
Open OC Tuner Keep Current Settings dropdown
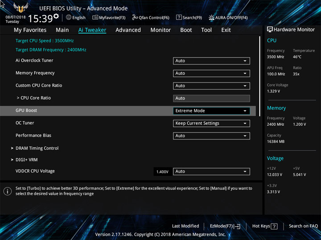(211, 123)
